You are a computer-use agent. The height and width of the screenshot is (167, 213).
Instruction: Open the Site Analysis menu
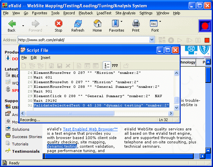click(x=125, y=13)
